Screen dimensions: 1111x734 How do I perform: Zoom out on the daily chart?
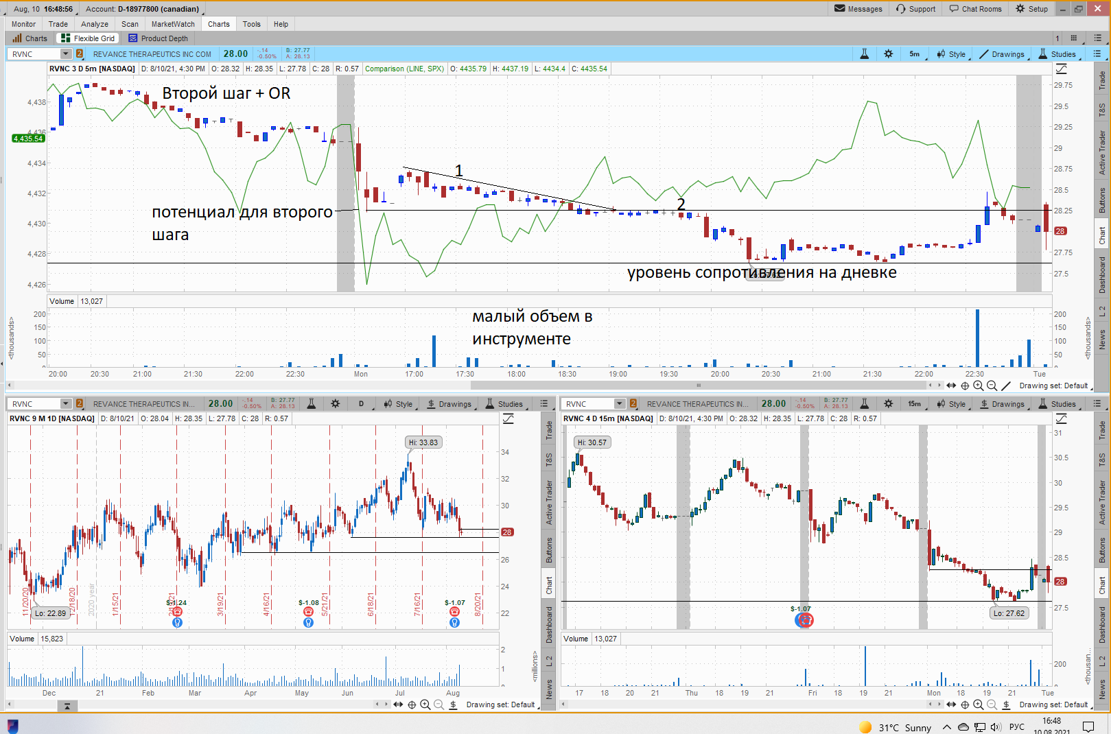[438, 705]
